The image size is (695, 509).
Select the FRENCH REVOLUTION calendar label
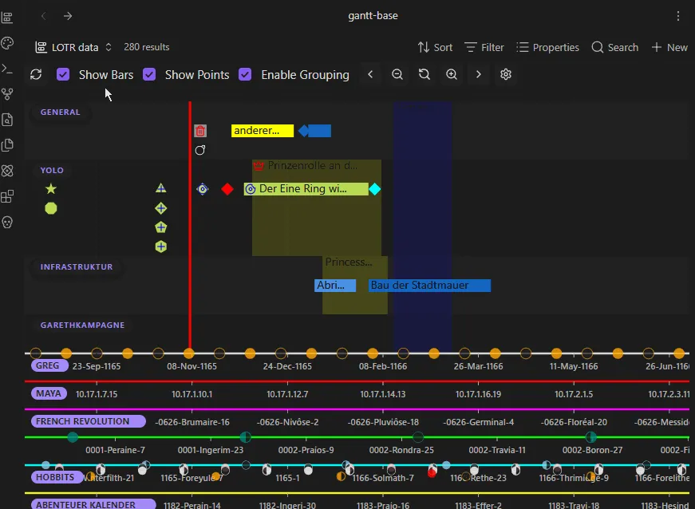pos(89,421)
